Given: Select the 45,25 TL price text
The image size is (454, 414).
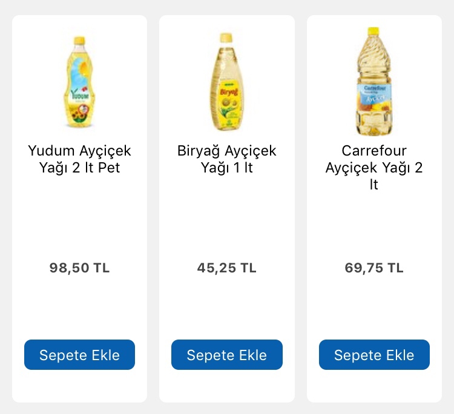Looking at the screenshot, I should pyautogui.click(x=226, y=268).
